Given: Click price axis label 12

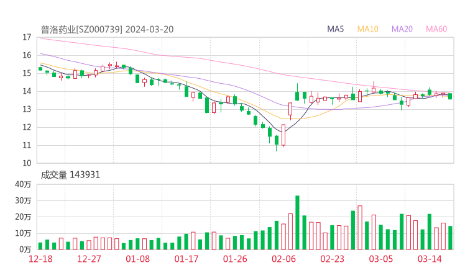Looking at the screenshot, I should [x=27, y=127].
